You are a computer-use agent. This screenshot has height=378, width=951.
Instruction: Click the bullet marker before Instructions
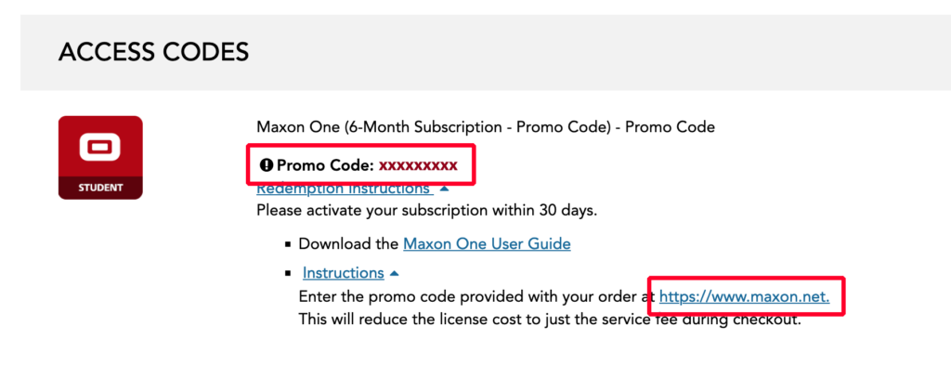pos(288,274)
